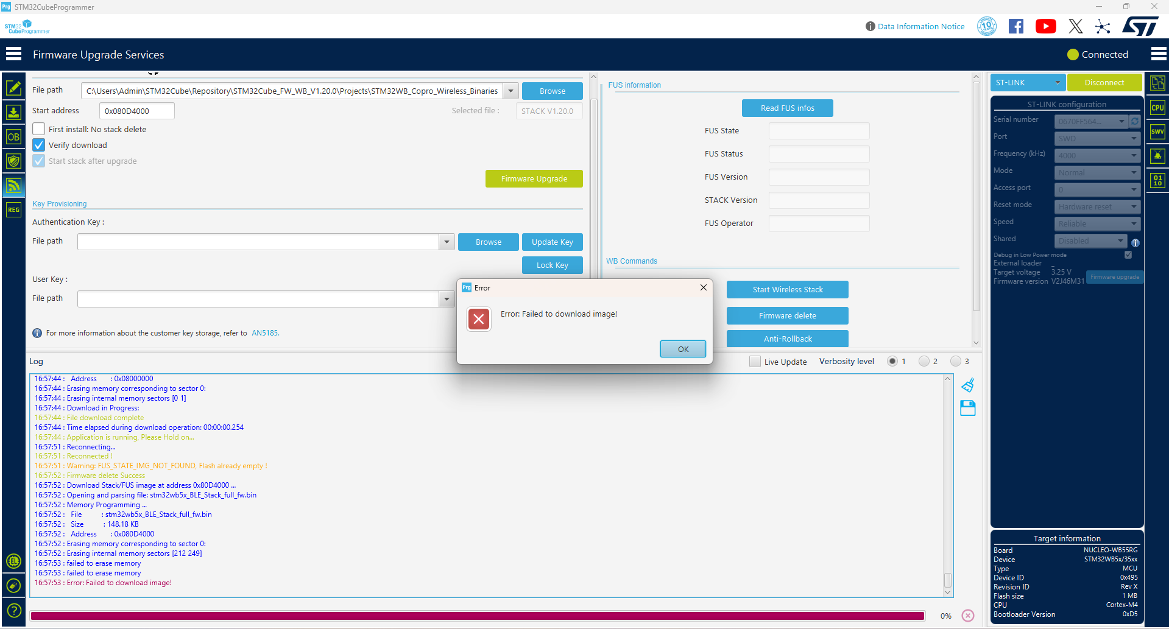
Task: Open the SWV viewer icon
Action: coord(1157,132)
